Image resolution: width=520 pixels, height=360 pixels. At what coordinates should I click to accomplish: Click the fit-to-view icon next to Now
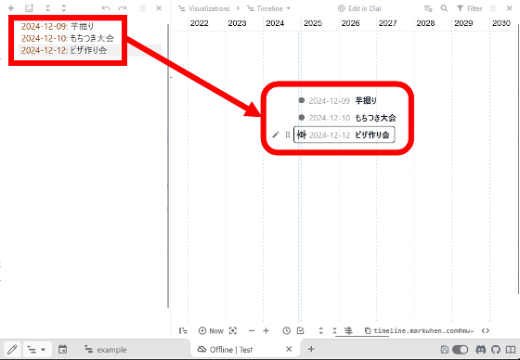(233, 330)
